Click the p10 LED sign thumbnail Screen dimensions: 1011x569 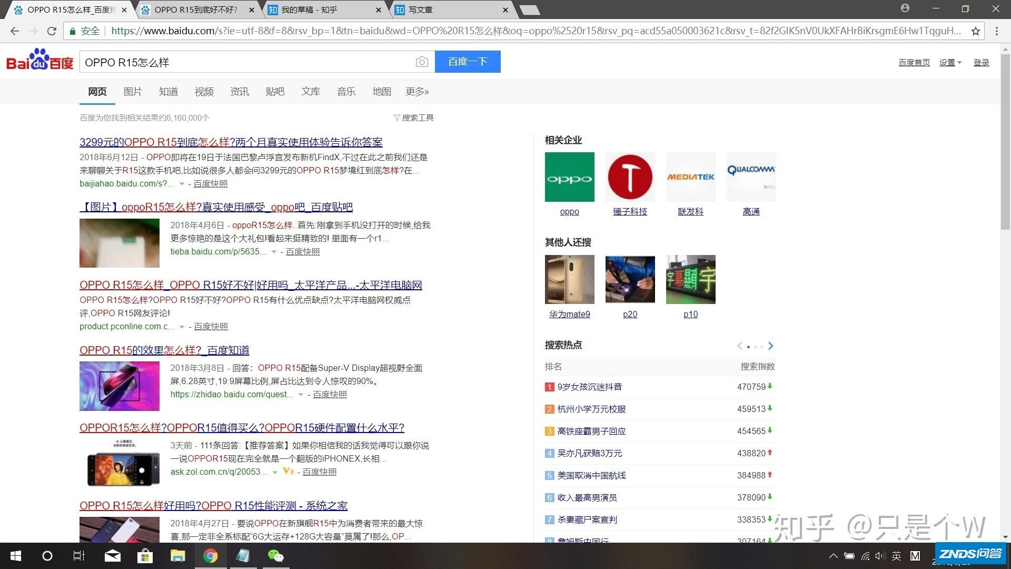690,279
